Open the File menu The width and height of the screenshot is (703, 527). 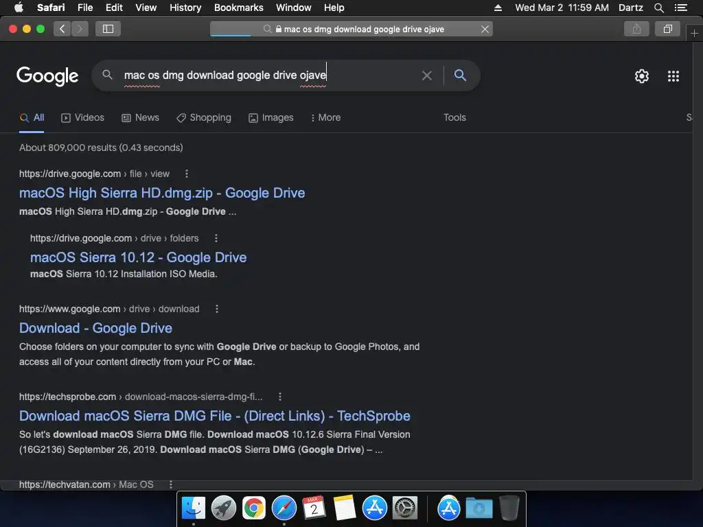[x=84, y=8]
